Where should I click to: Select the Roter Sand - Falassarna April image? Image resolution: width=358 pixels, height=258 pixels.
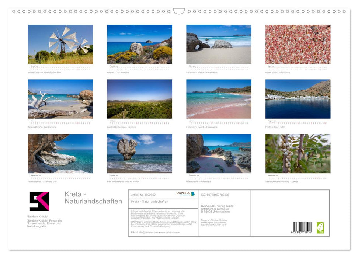coord(297,43)
